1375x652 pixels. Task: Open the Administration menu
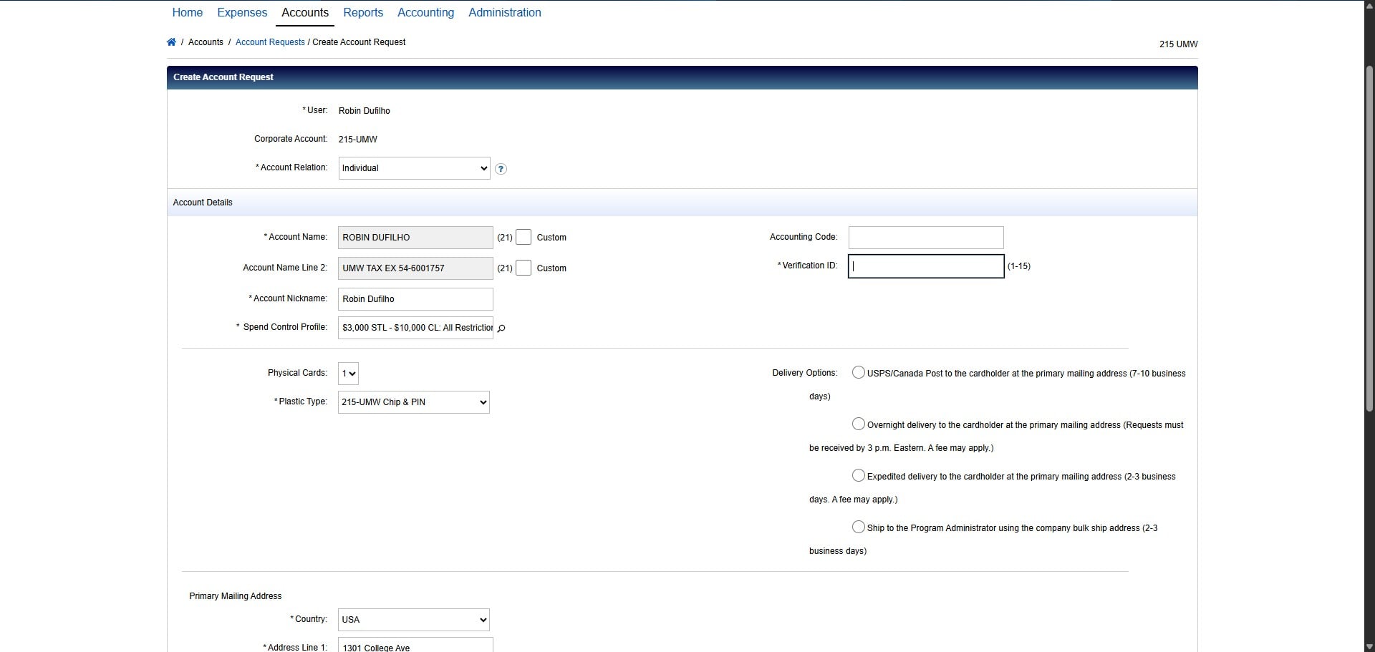504,12
